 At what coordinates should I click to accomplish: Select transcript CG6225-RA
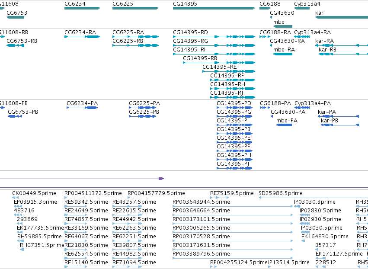128,32
